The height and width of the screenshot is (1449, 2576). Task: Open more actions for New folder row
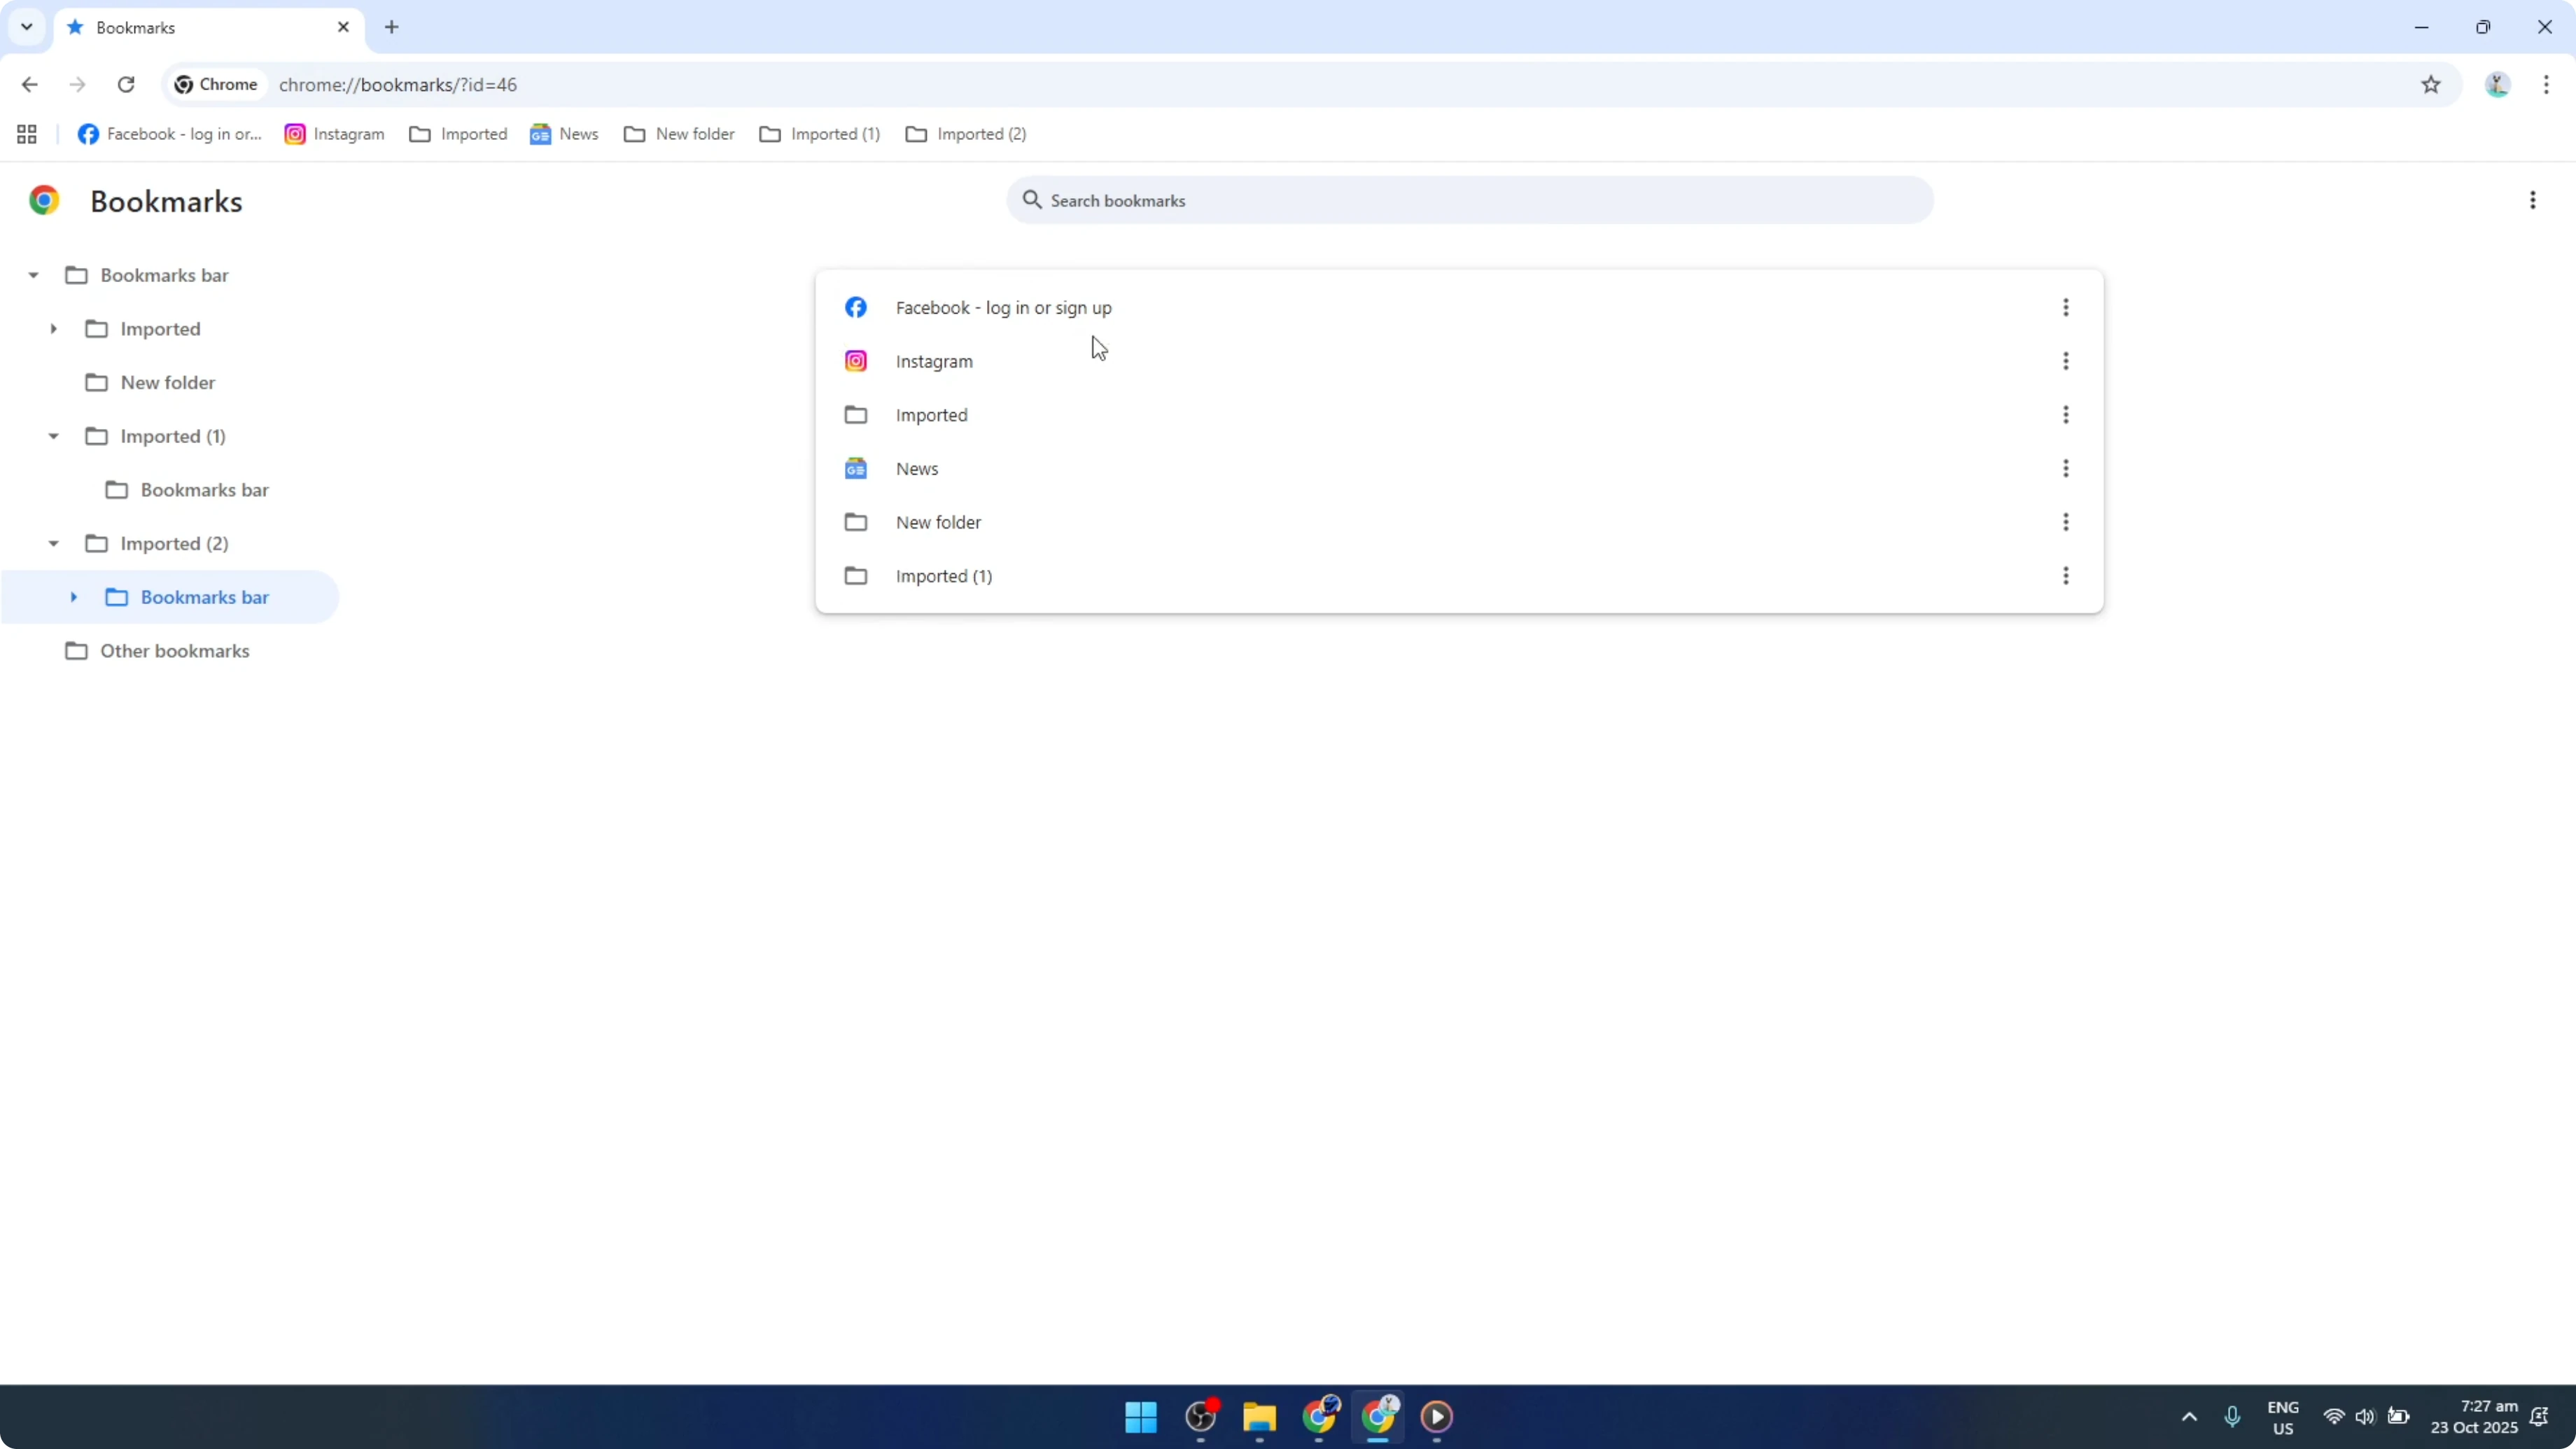[x=2066, y=522]
